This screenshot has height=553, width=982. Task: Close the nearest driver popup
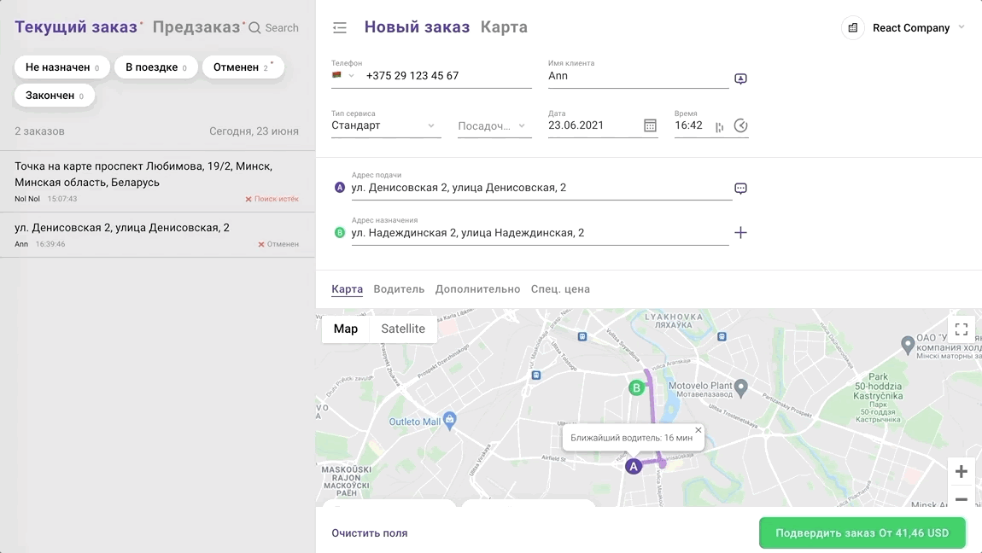(x=698, y=430)
